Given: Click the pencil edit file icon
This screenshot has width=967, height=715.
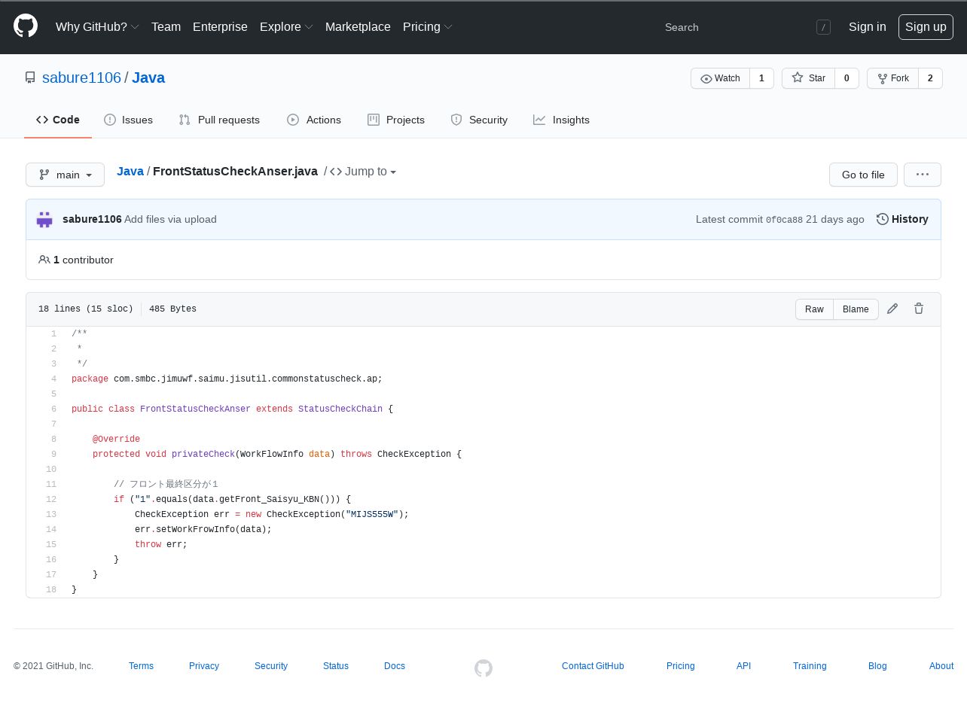Looking at the screenshot, I should 892,309.
